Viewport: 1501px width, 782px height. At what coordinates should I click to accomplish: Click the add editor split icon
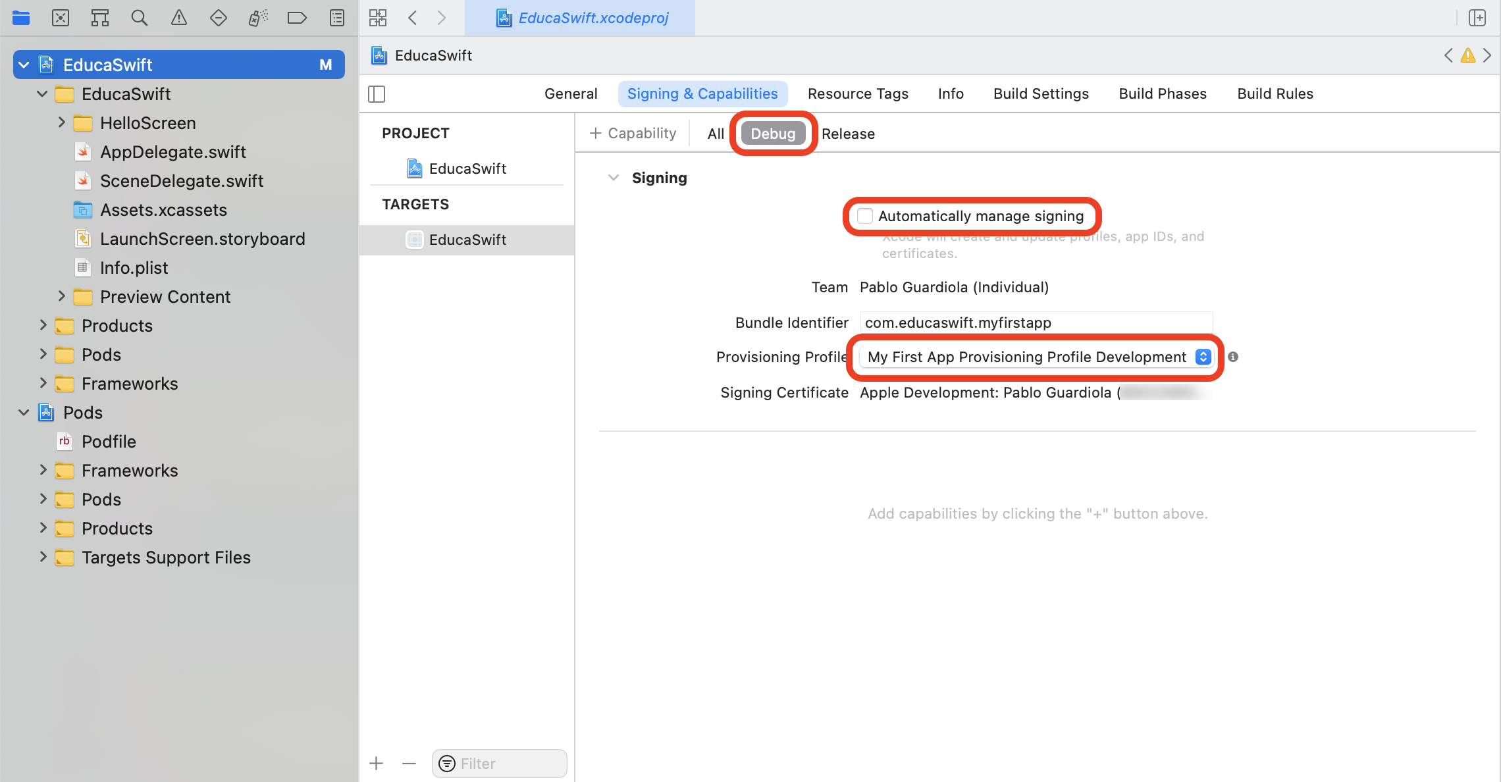[x=1477, y=18]
